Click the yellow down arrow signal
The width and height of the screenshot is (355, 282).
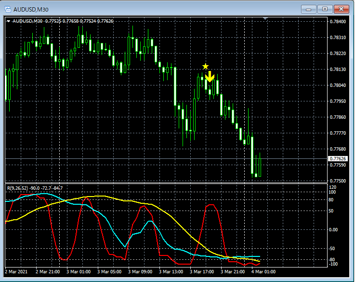point(210,76)
